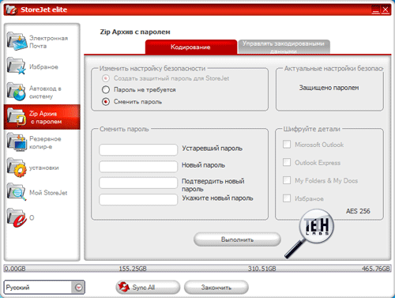Click the Sync All button label
395x298 pixels.
pos(143,288)
